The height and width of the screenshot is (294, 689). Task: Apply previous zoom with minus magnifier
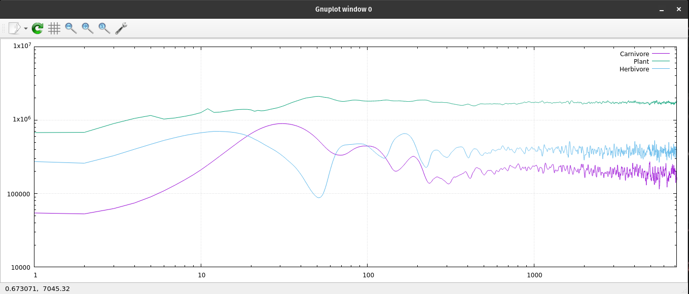click(x=71, y=28)
